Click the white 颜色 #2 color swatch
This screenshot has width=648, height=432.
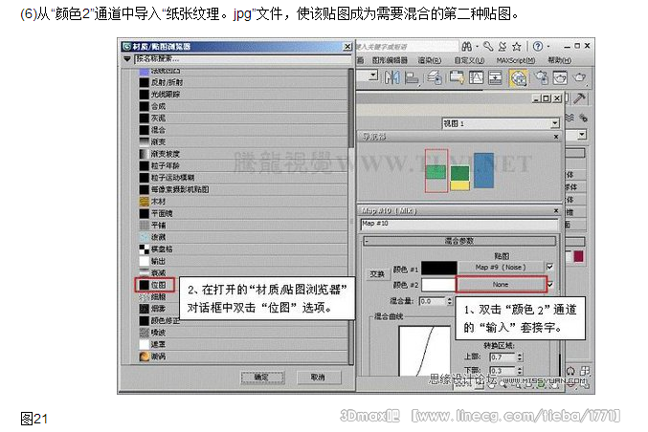[438, 285]
